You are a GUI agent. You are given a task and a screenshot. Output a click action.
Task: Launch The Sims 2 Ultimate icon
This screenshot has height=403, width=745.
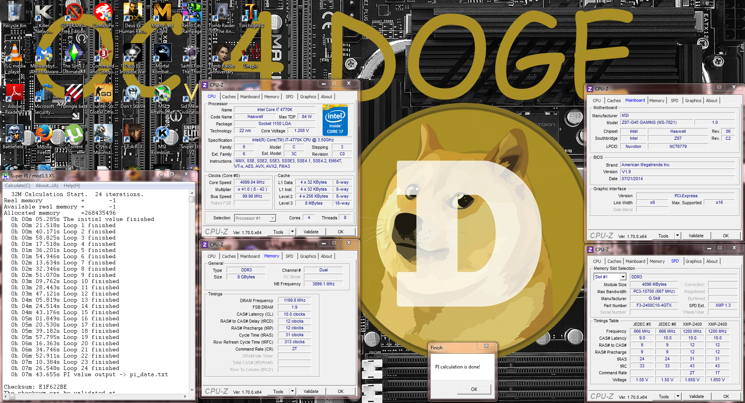[x=73, y=58]
